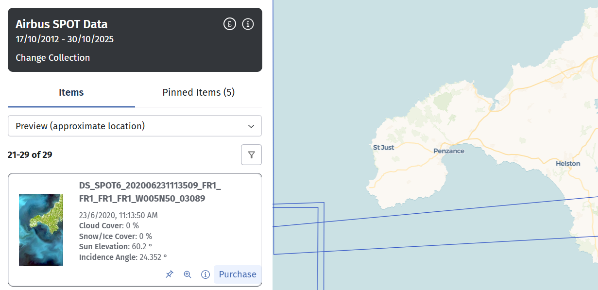The image size is (598, 290).
Task: Click the Penzance label on the map
Action: pyautogui.click(x=448, y=151)
